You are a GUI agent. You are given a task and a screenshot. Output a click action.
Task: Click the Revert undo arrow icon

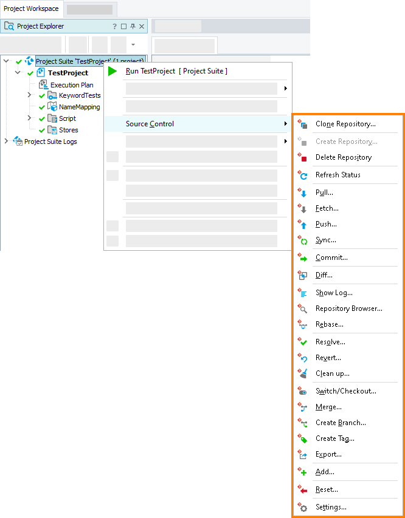(302, 358)
